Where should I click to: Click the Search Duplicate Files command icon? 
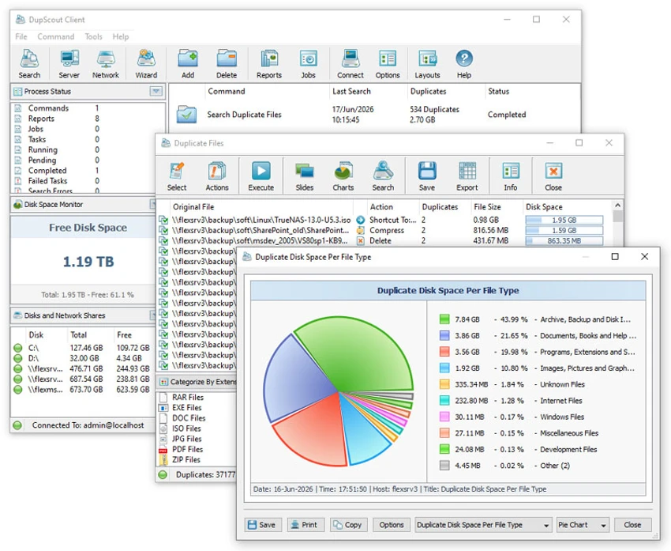[186, 115]
